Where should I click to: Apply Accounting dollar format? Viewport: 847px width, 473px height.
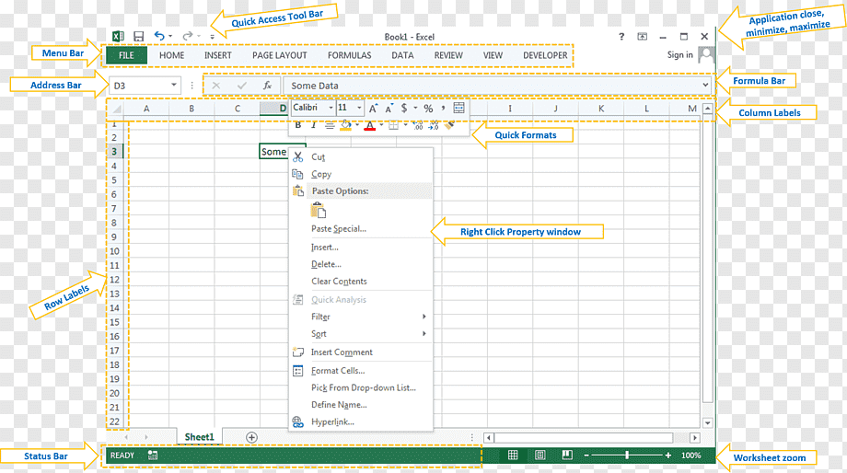pos(403,108)
